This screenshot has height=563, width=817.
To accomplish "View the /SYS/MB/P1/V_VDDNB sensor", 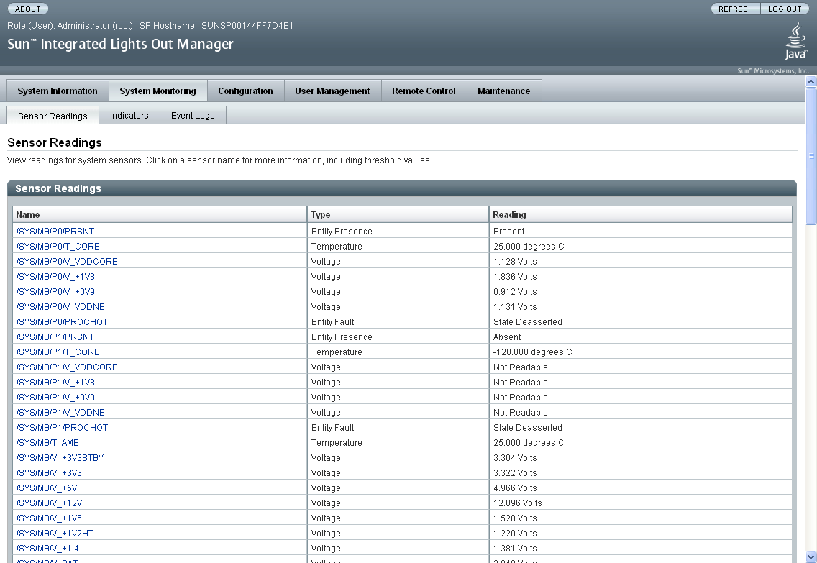I will [x=60, y=413].
